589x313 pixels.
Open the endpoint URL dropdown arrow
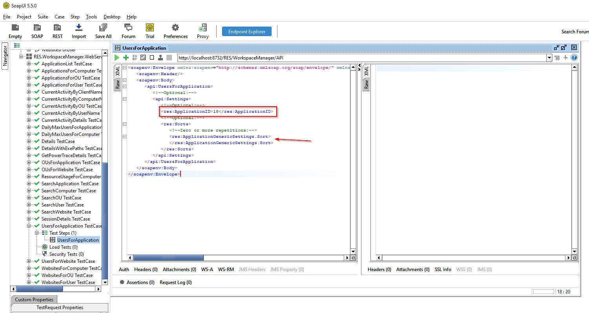[x=549, y=58]
